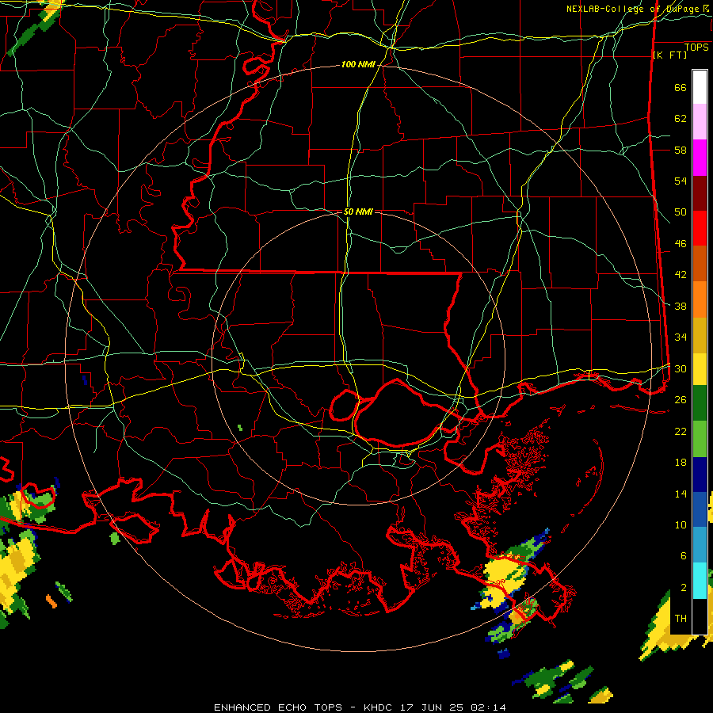Click the 'TOPS' legend title
Viewport: 713px width, 713px height.
coord(696,48)
